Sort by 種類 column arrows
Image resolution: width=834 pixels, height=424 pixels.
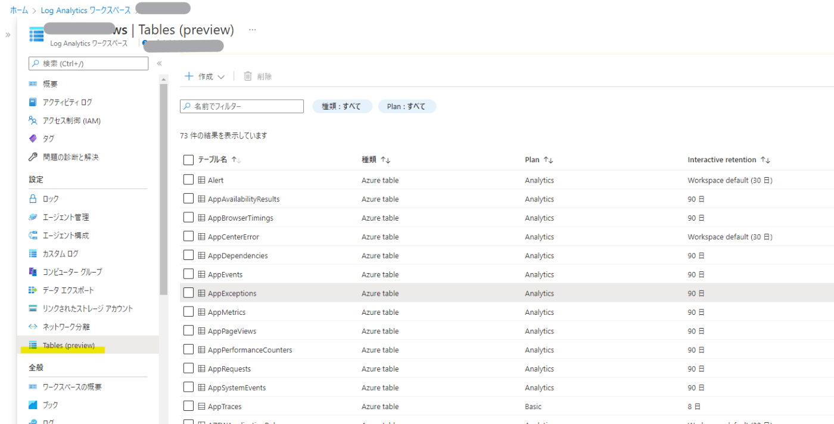coord(385,160)
